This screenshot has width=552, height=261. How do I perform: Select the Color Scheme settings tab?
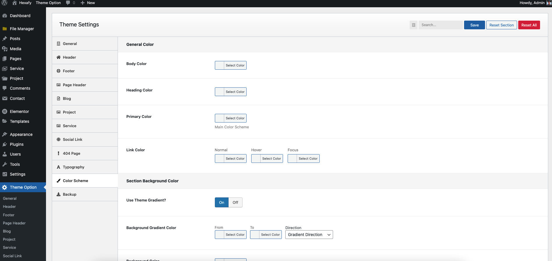85,181
